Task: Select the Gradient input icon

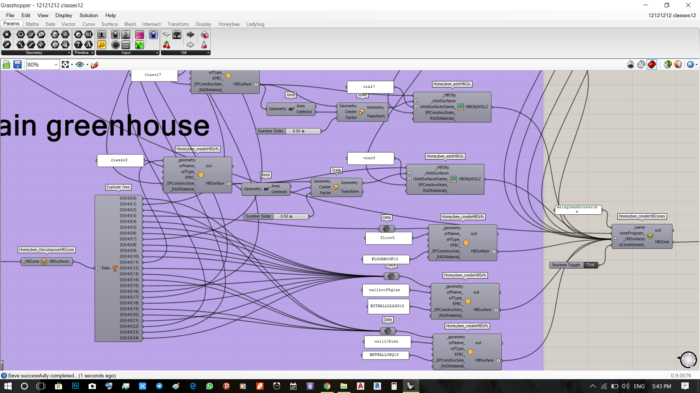Action: [x=140, y=35]
